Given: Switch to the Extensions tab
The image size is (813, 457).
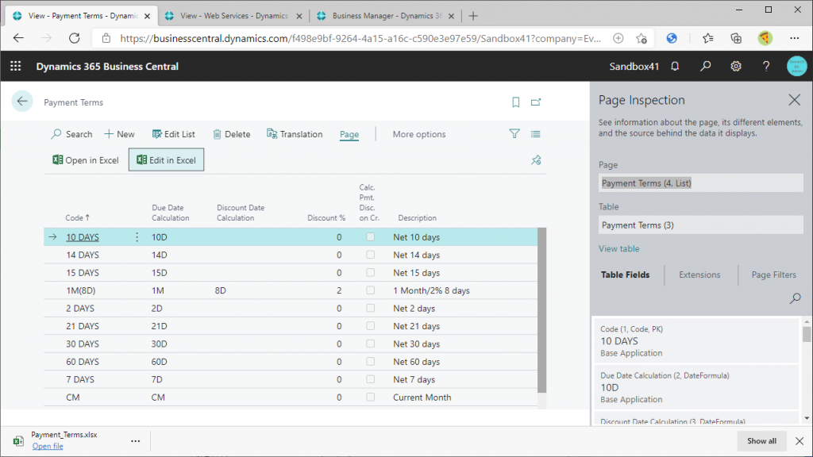Looking at the screenshot, I should [699, 275].
